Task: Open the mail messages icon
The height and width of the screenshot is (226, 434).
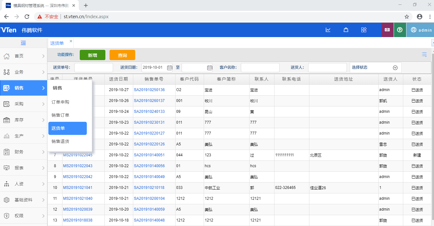Action: point(387,30)
